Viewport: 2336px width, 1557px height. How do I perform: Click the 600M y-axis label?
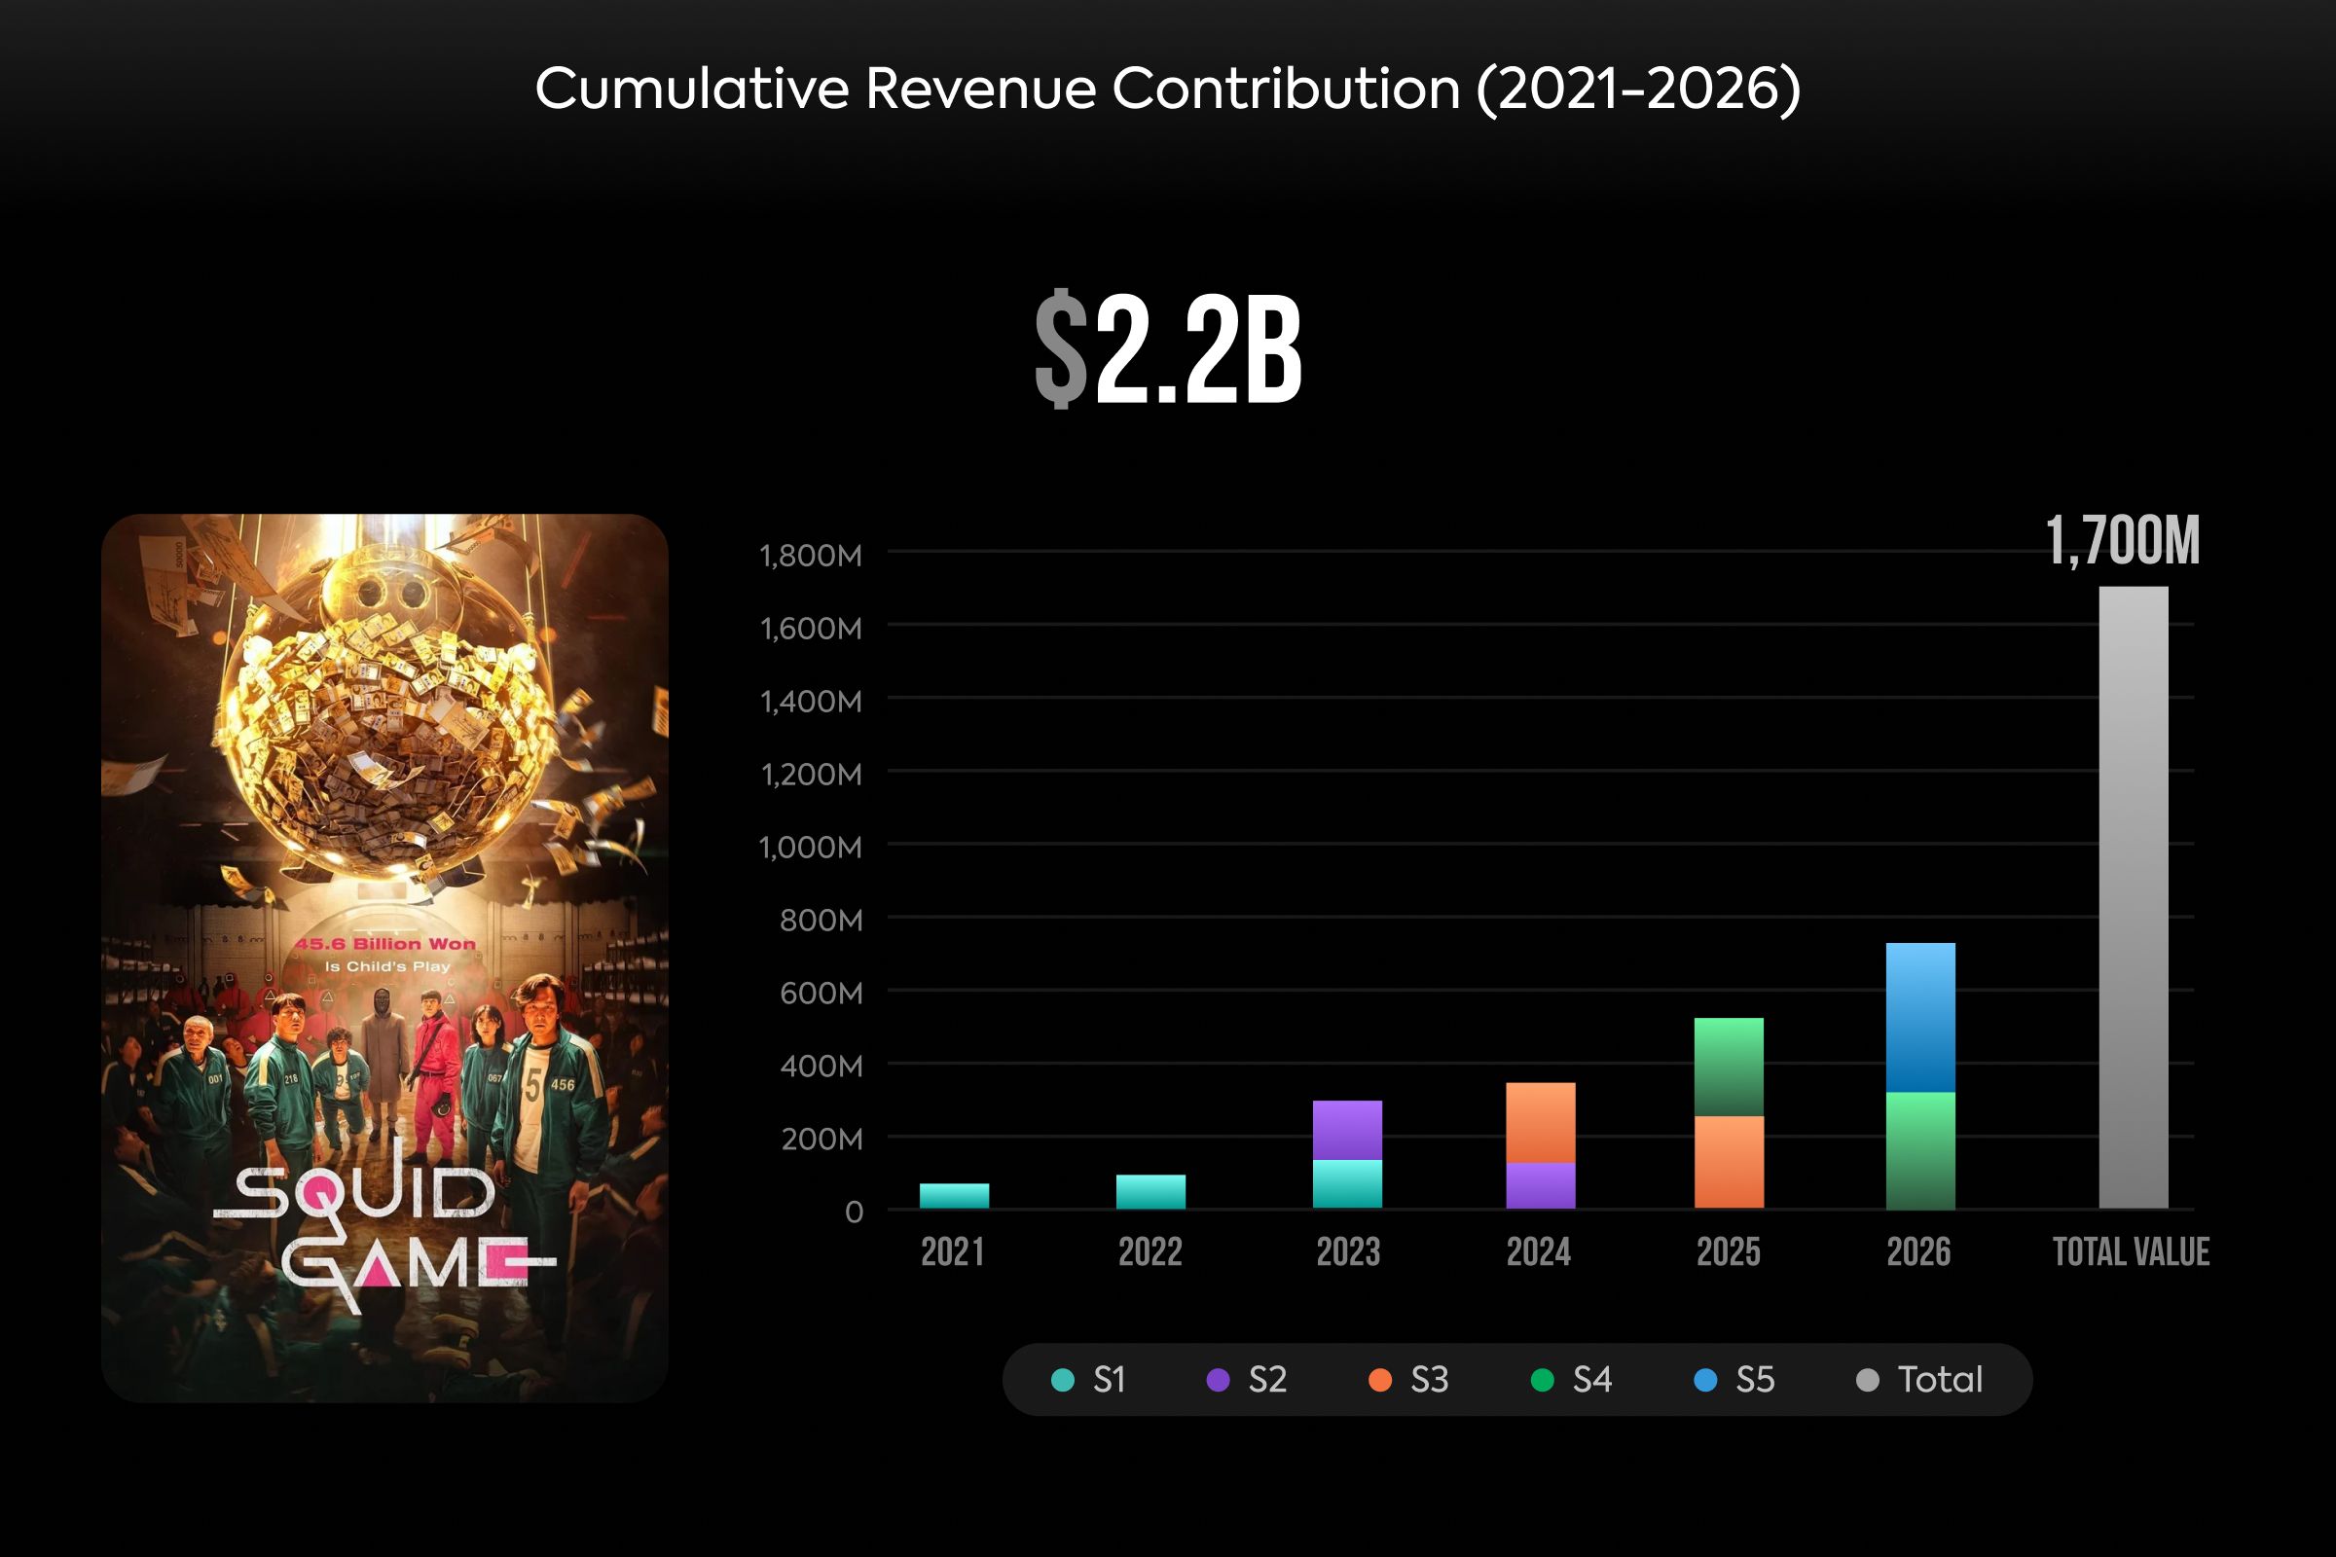pyautogui.click(x=821, y=993)
